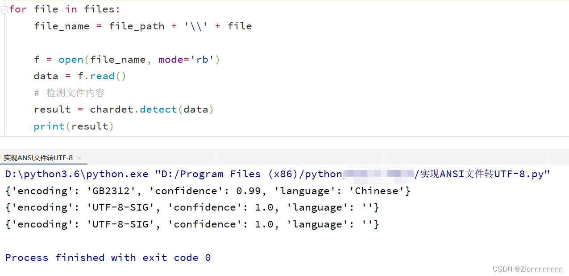
Task: Click the open() function call
Action: coord(71,59)
